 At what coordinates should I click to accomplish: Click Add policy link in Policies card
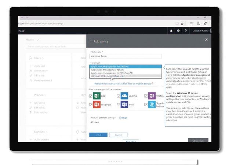(x=39, y=103)
